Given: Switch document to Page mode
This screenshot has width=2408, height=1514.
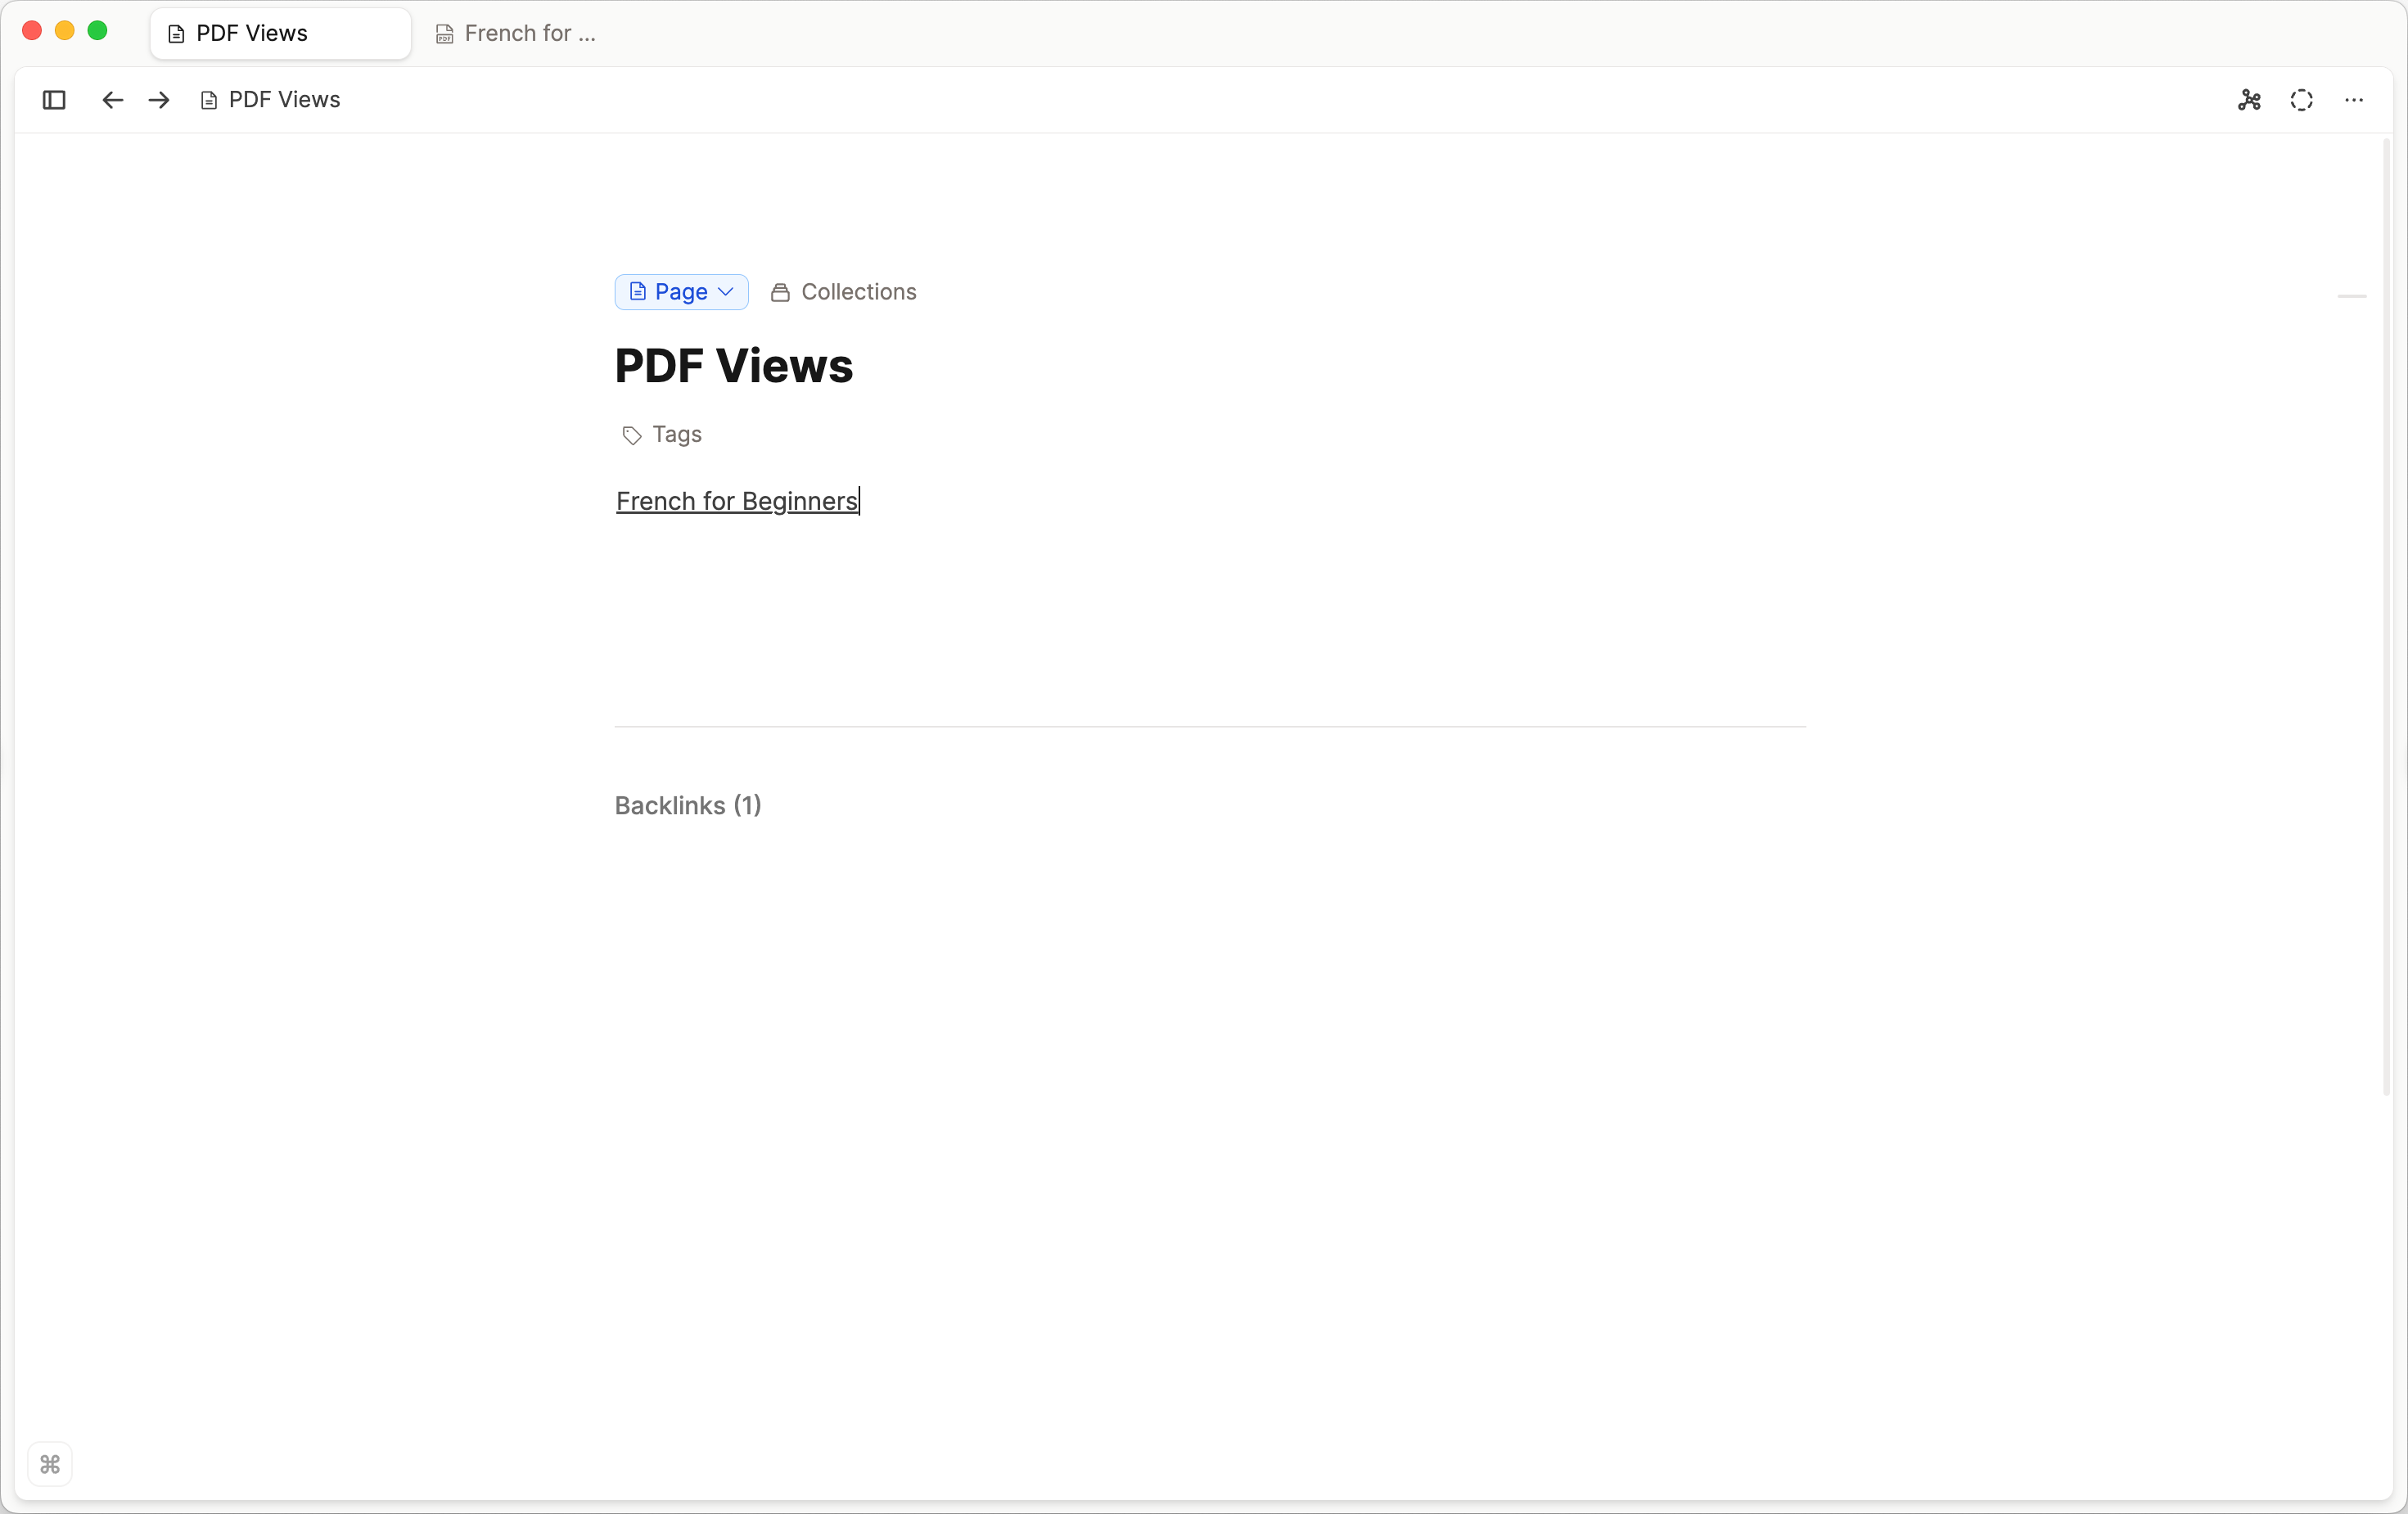Looking at the screenshot, I should (680, 291).
